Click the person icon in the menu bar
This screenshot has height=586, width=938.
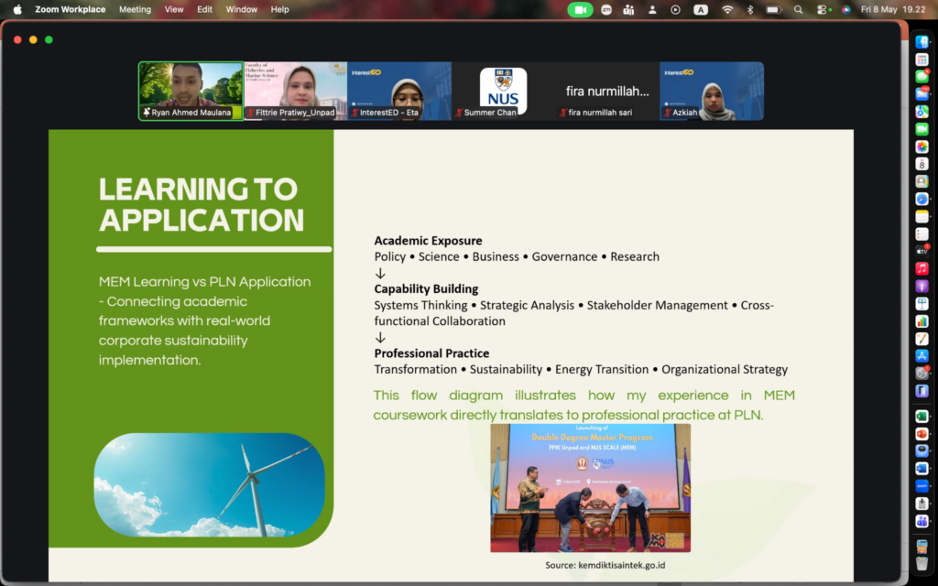(x=652, y=9)
